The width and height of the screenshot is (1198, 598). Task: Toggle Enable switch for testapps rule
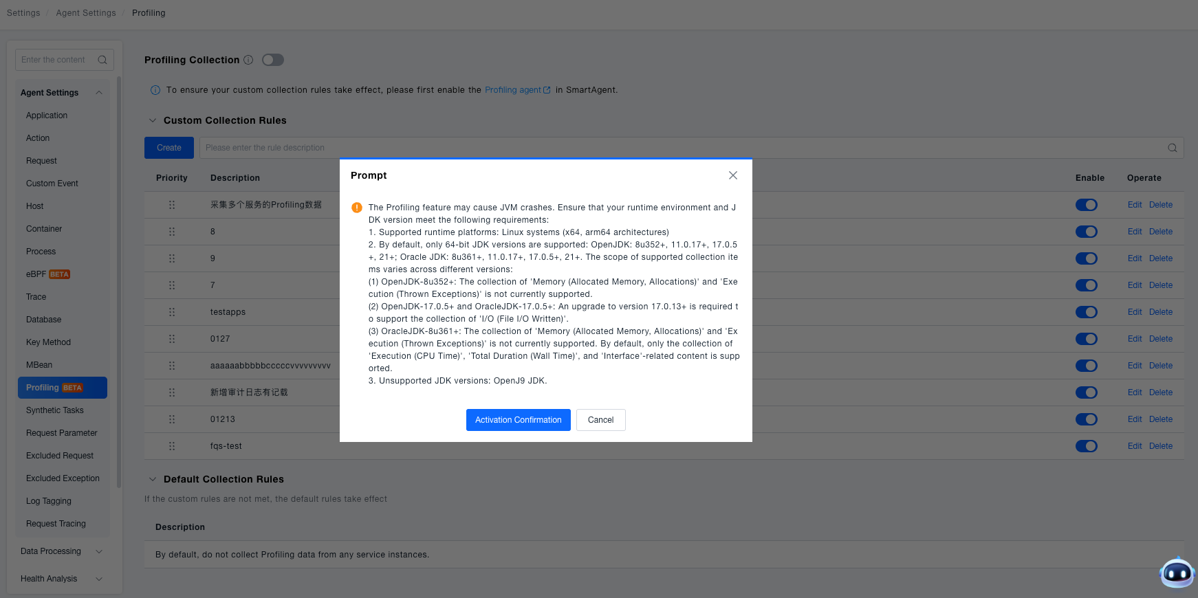1087,312
